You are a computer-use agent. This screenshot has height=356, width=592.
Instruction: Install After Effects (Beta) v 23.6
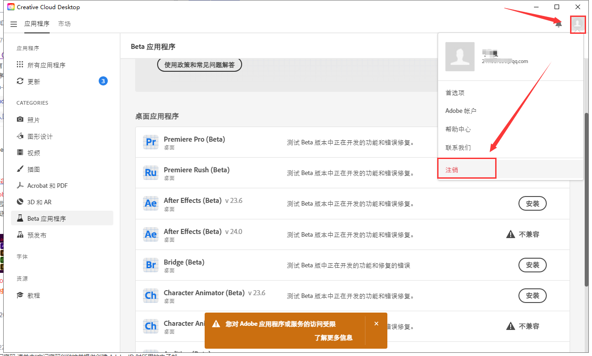(533, 203)
